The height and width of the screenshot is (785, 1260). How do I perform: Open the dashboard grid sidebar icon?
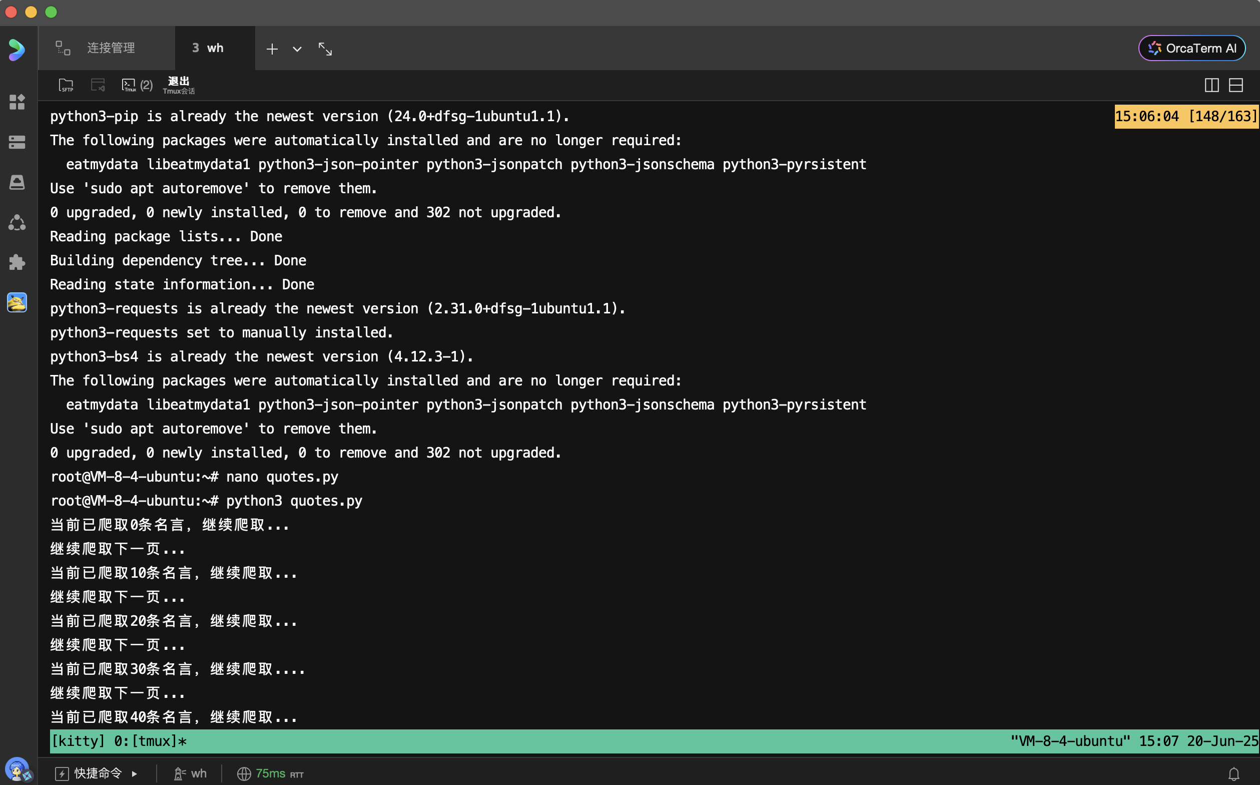click(17, 102)
